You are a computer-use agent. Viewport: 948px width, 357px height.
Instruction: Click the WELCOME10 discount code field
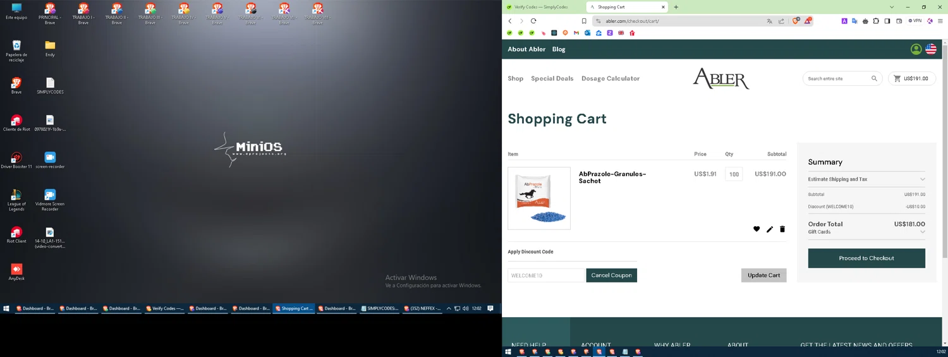[x=547, y=275]
